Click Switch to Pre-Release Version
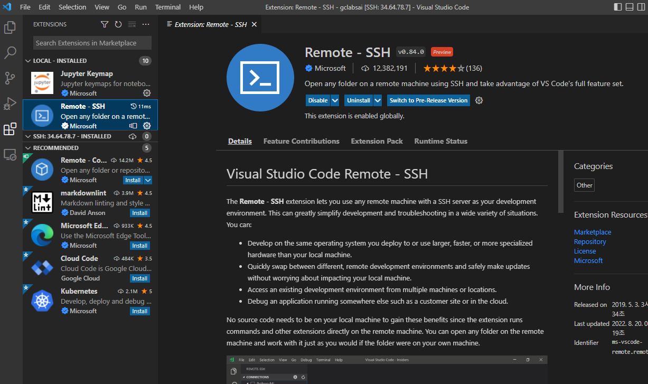Image resolution: width=648 pixels, height=384 pixels. click(428, 100)
